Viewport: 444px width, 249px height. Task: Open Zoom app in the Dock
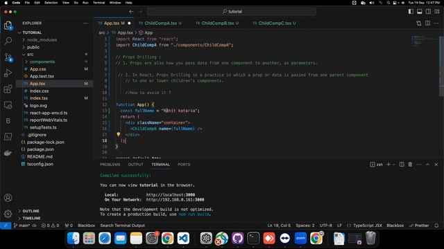pos(300,238)
